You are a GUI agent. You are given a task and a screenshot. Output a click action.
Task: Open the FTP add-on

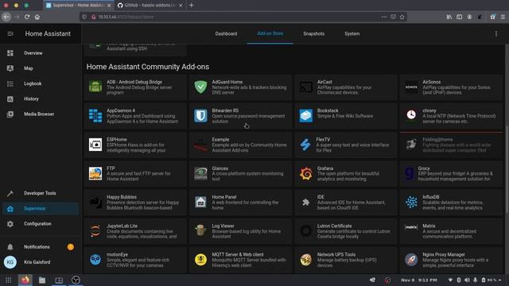pyautogui.click(x=135, y=173)
